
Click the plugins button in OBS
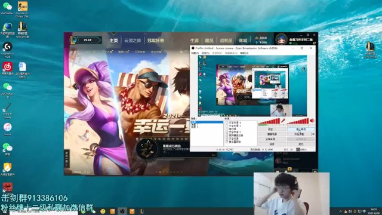(x=272, y=144)
